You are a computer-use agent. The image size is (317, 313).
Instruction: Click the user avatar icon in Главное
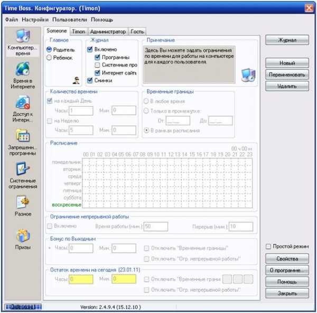point(76,80)
